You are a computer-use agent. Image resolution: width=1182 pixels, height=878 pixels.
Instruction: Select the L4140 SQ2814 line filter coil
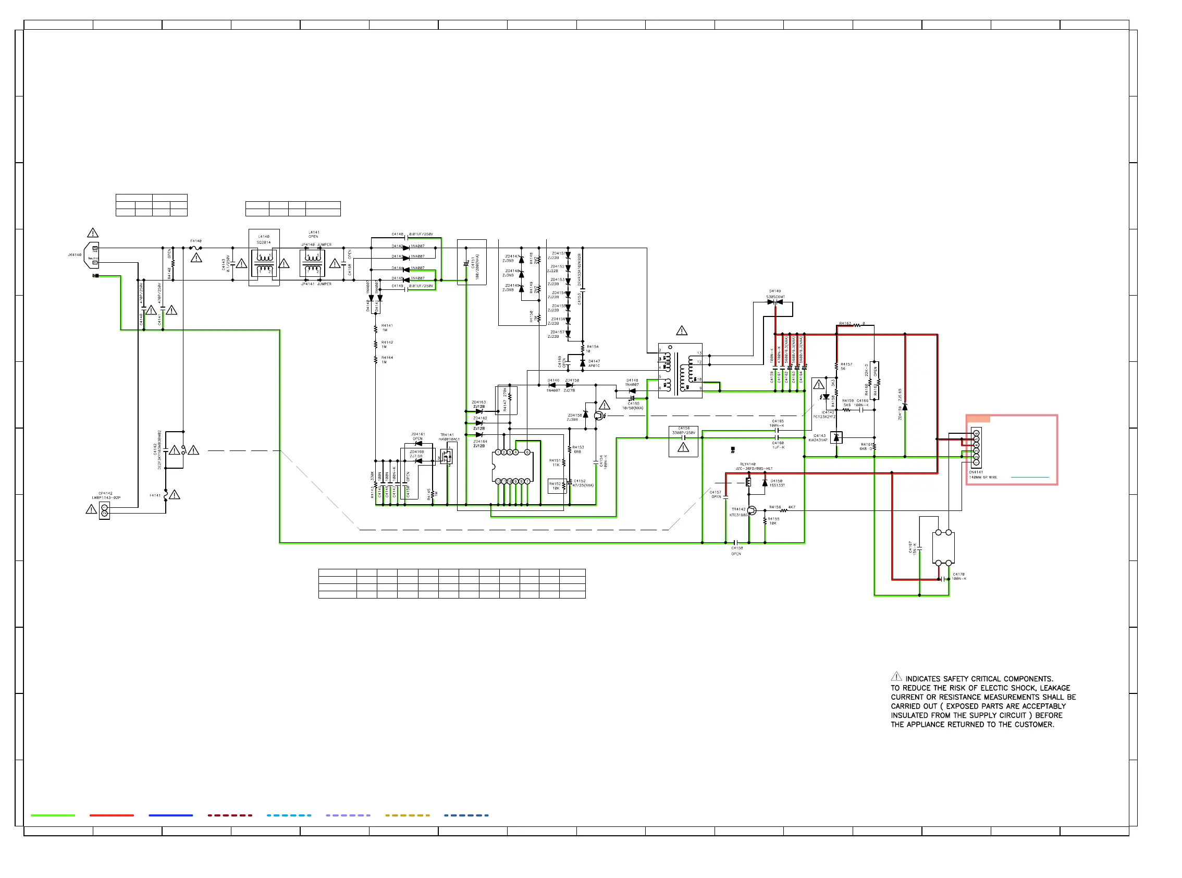(x=264, y=263)
